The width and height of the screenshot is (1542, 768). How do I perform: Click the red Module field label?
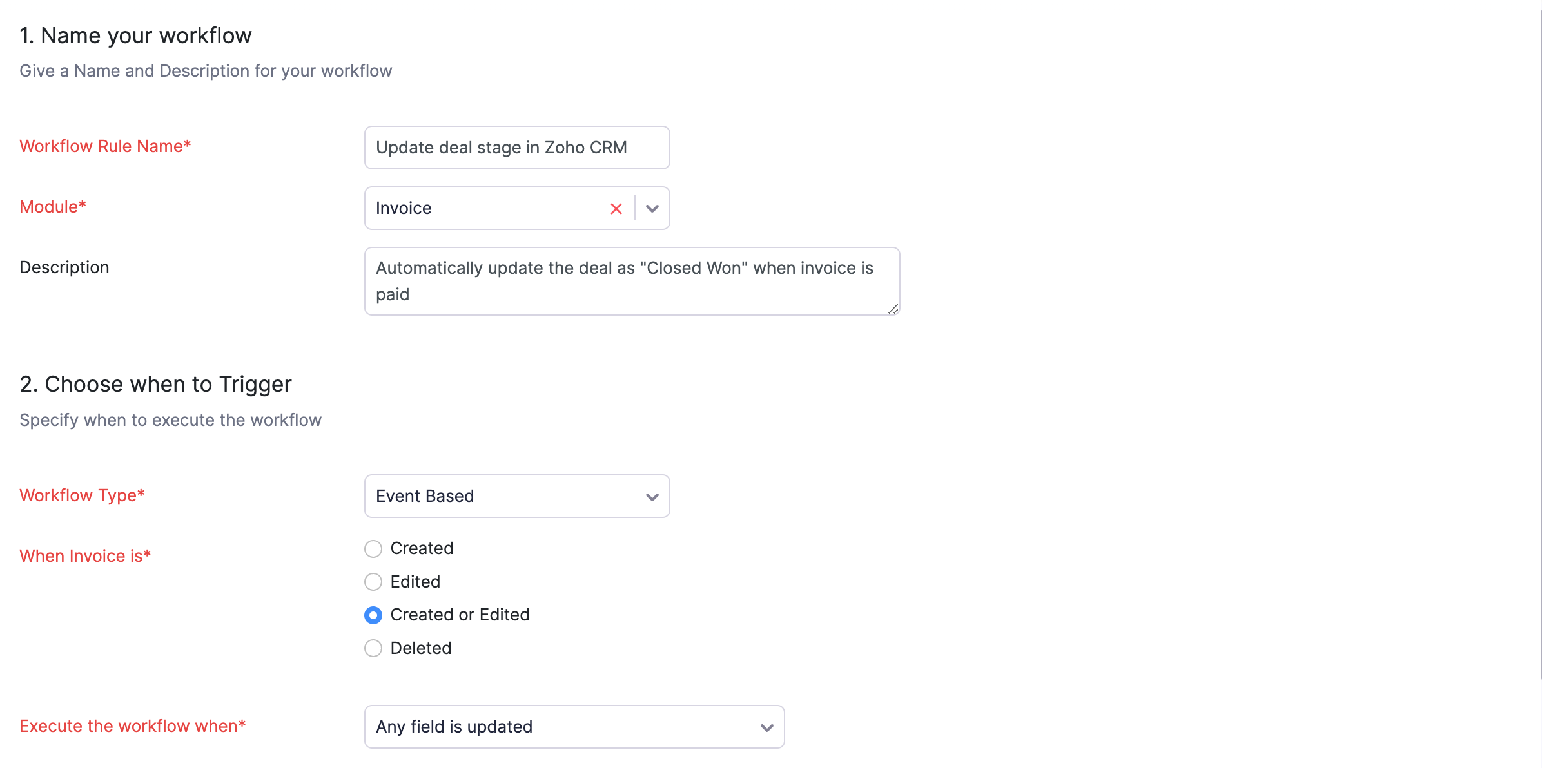click(x=53, y=207)
